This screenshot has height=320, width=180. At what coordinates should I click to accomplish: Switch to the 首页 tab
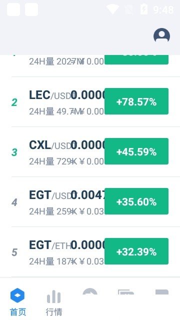(x=18, y=312)
